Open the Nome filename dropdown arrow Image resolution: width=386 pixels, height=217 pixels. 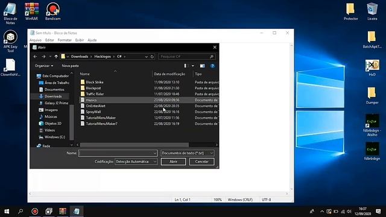(x=154, y=153)
